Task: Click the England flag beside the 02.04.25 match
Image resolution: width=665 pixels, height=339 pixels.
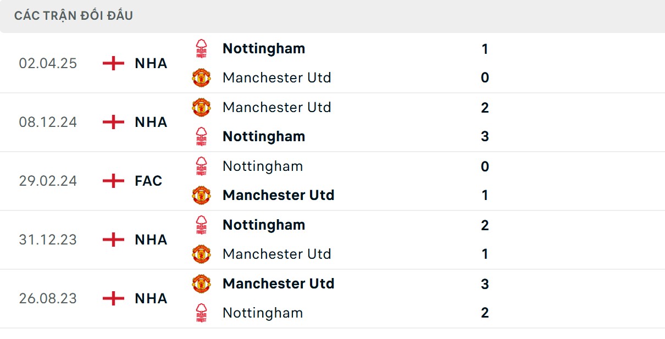Action: click(113, 63)
